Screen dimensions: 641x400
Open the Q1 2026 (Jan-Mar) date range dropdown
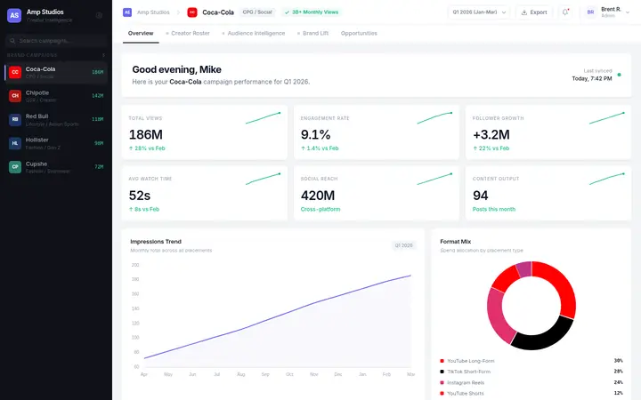[x=479, y=12]
